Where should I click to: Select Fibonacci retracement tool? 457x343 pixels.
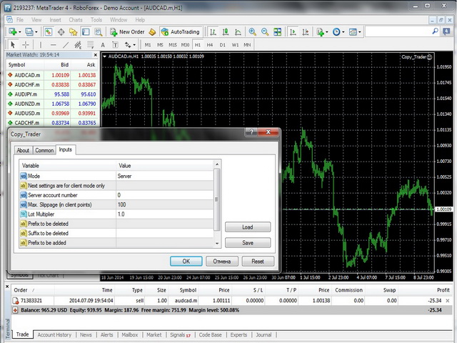(91, 44)
